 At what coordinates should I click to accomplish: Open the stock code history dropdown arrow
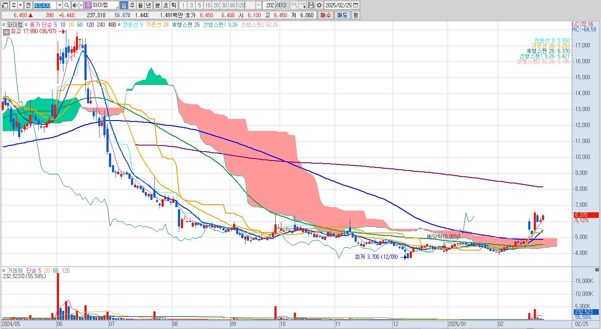60,5
